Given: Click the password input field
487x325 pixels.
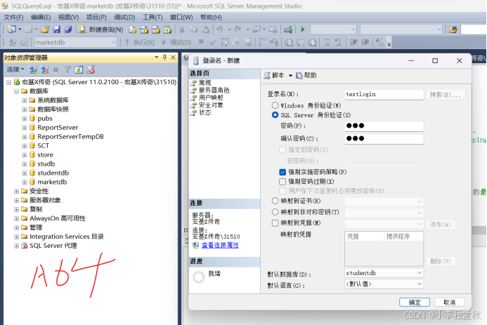Looking at the screenshot, I should [x=384, y=126].
